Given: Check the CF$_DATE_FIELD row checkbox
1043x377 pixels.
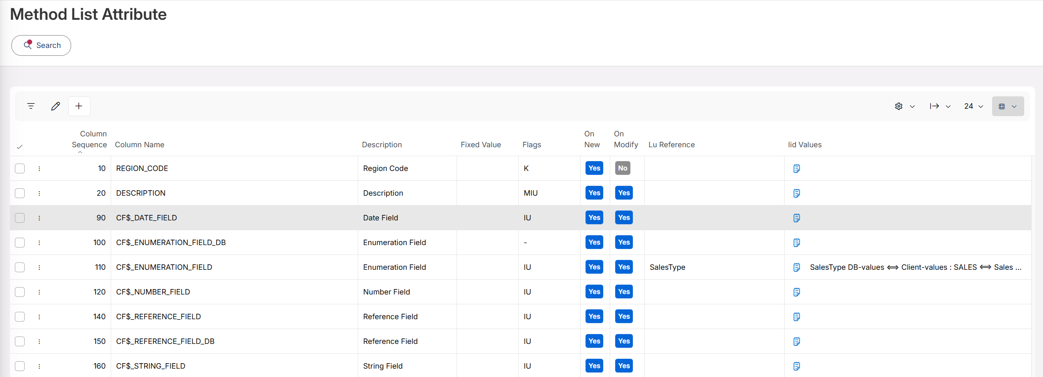Looking at the screenshot, I should coord(20,218).
